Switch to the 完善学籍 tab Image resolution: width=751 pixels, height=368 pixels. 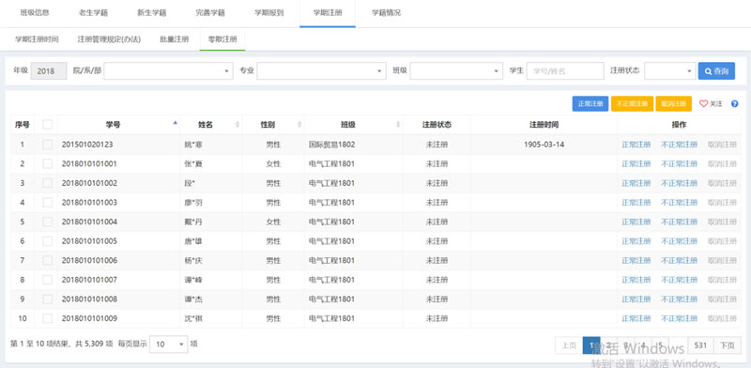pyautogui.click(x=210, y=13)
